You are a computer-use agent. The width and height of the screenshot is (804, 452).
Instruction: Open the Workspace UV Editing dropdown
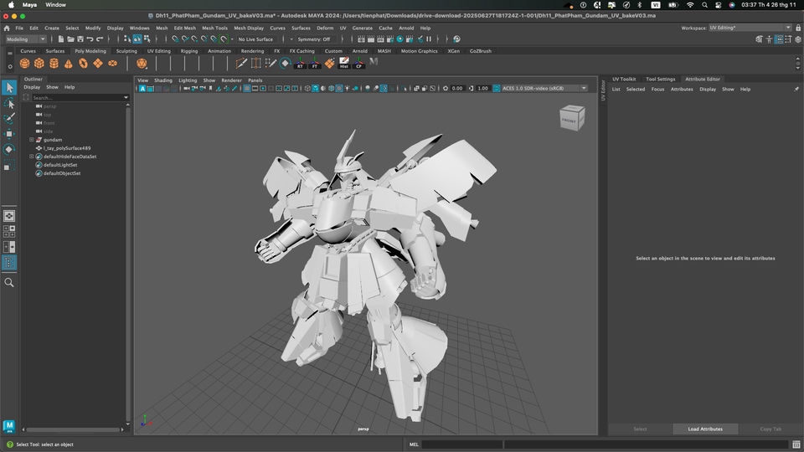[x=750, y=28]
